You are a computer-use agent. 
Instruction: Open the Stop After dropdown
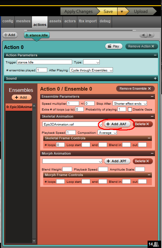(130, 103)
